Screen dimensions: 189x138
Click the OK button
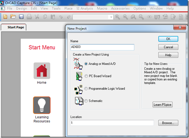[x=168, y=39]
